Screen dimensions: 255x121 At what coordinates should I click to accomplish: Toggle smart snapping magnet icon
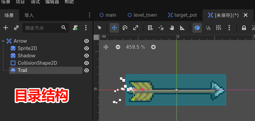click(208, 28)
